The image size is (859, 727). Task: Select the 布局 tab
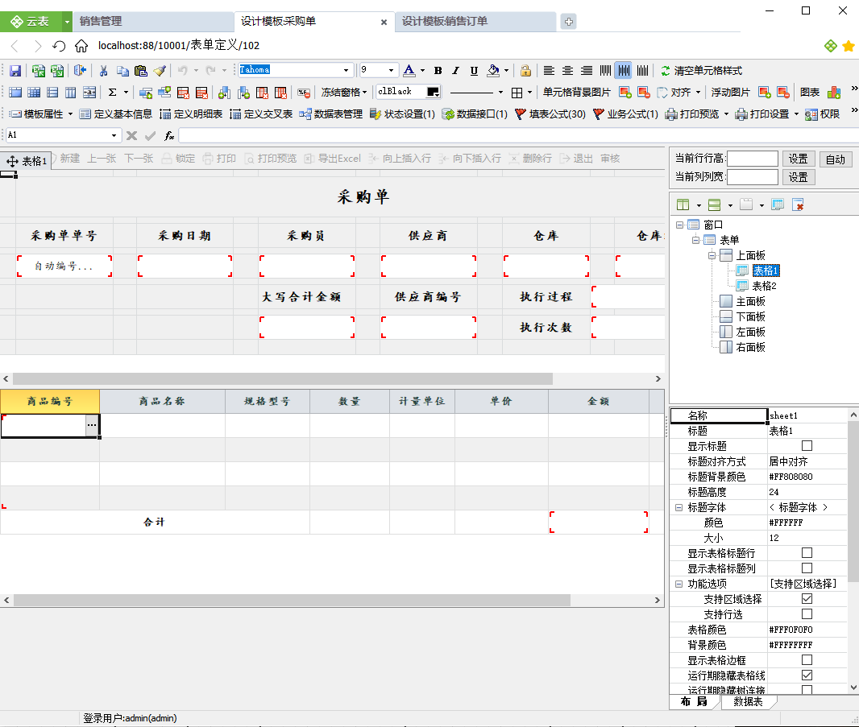point(694,702)
